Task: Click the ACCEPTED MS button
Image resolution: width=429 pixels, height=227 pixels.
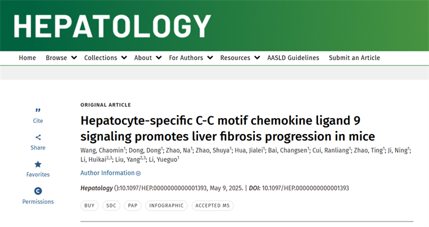Action: (x=213, y=206)
